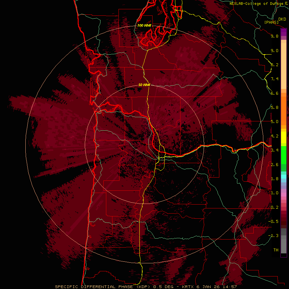This screenshot has height=289, width=289.
Task: Click the DKD label above the color scale
Action: [x=282, y=19]
